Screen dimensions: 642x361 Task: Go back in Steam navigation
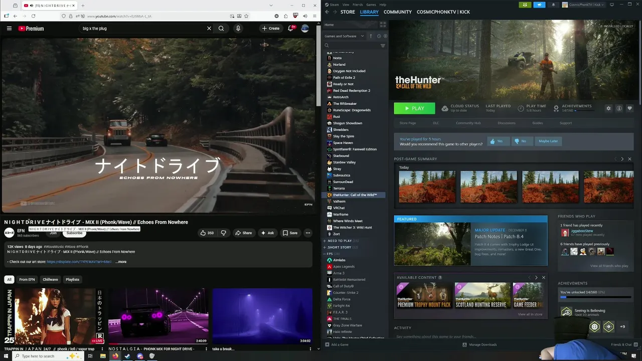[327, 12]
